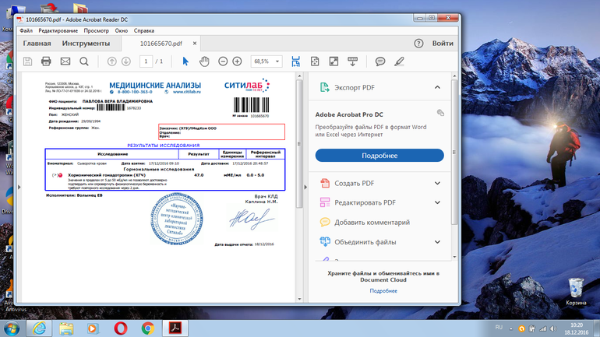
Task: Expand the Создать PDF section
Action: pyautogui.click(x=437, y=184)
